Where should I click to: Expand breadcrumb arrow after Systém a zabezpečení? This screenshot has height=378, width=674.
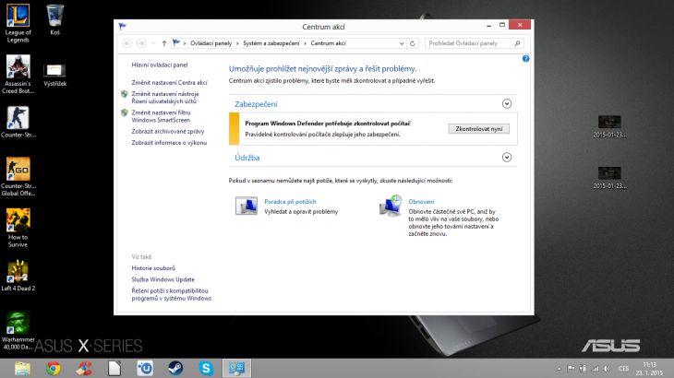[306, 43]
